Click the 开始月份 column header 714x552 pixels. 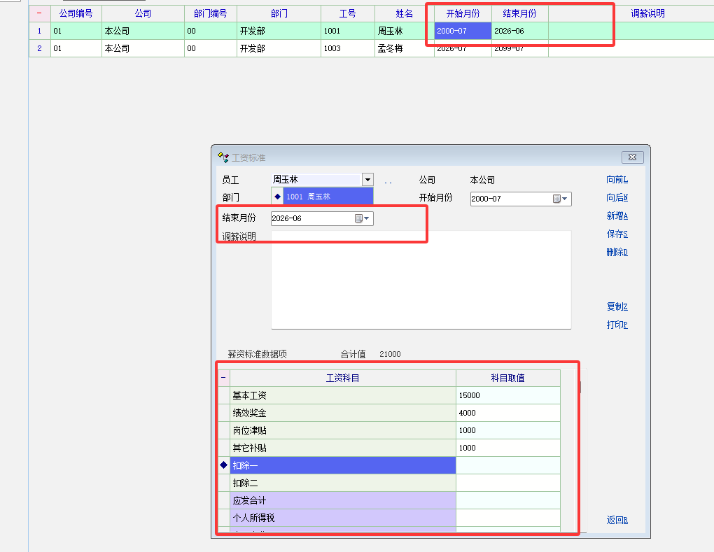(463, 14)
